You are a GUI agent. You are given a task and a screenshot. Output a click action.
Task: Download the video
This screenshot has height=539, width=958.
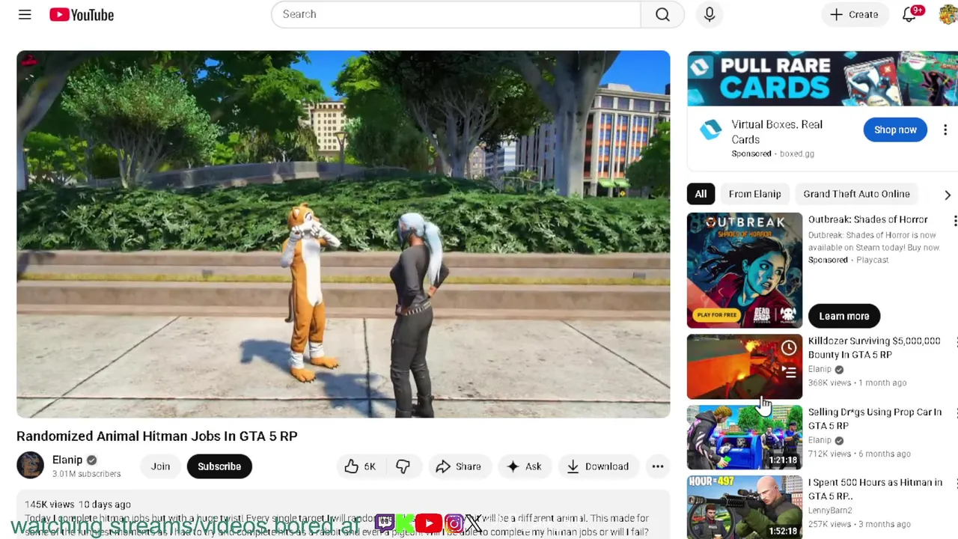(x=597, y=466)
